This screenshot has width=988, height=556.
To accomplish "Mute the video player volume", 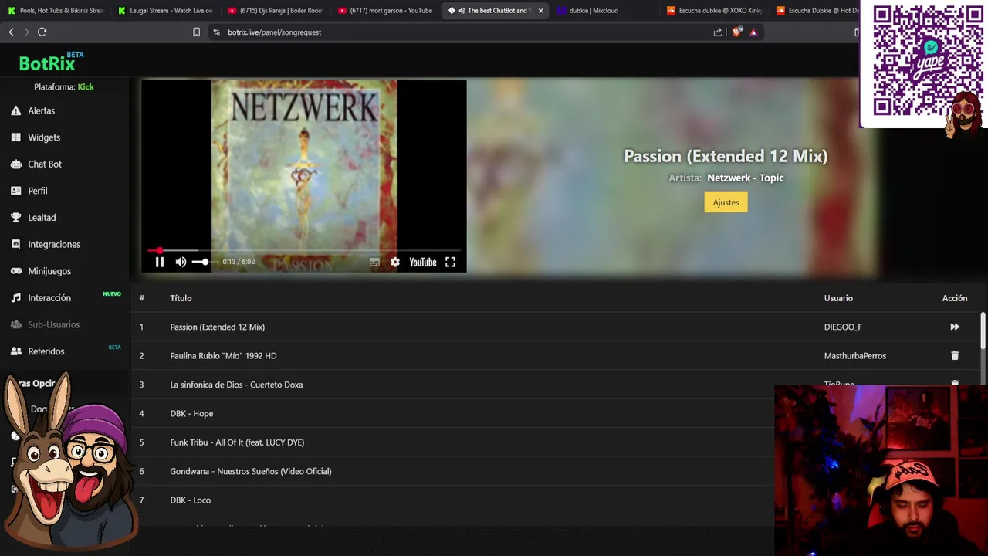I will pos(181,263).
